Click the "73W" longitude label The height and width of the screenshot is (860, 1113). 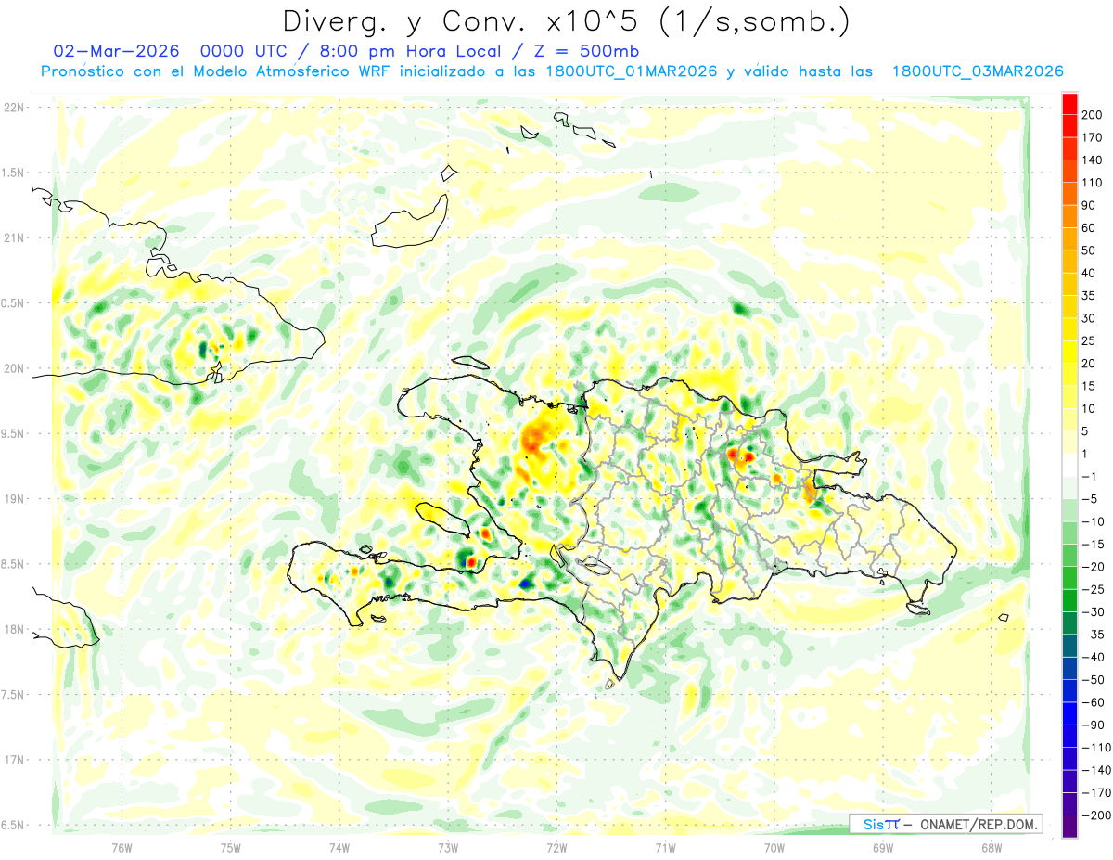point(448,848)
